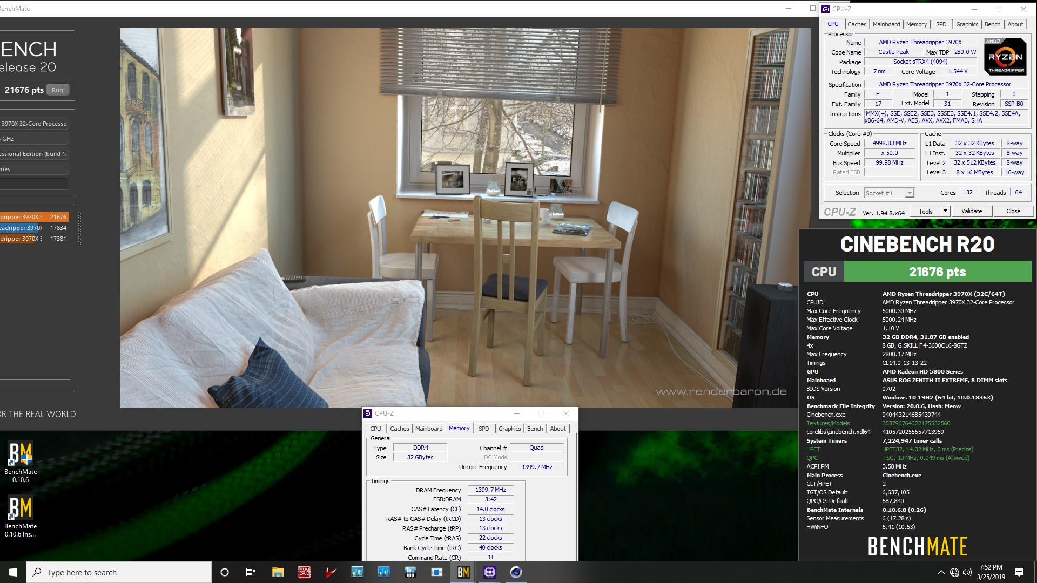Click the Channel # Quad field
Image resolution: width=1037 pixels, height=583 pixels.
[x=537, y=448]
